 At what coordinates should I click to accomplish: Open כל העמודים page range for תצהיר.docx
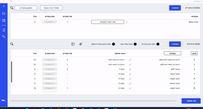(x=49, y=22)
